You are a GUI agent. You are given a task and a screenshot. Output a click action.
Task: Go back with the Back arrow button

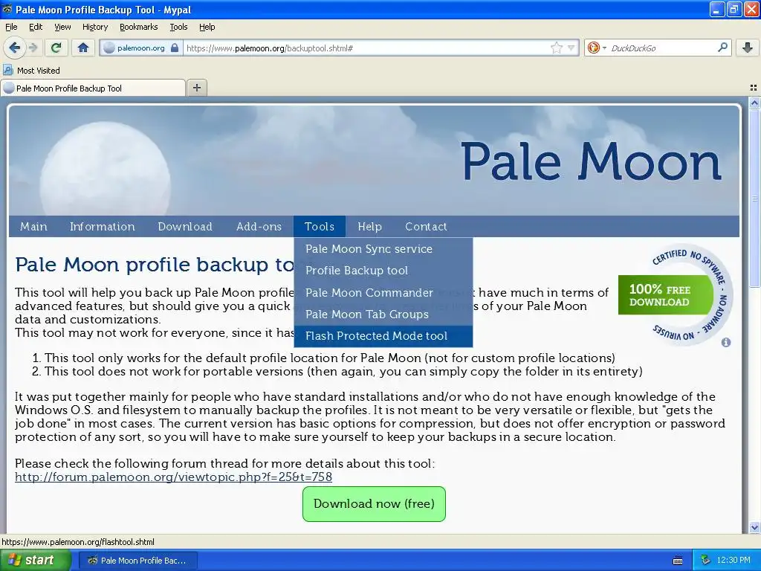click(x=14, y=48)
